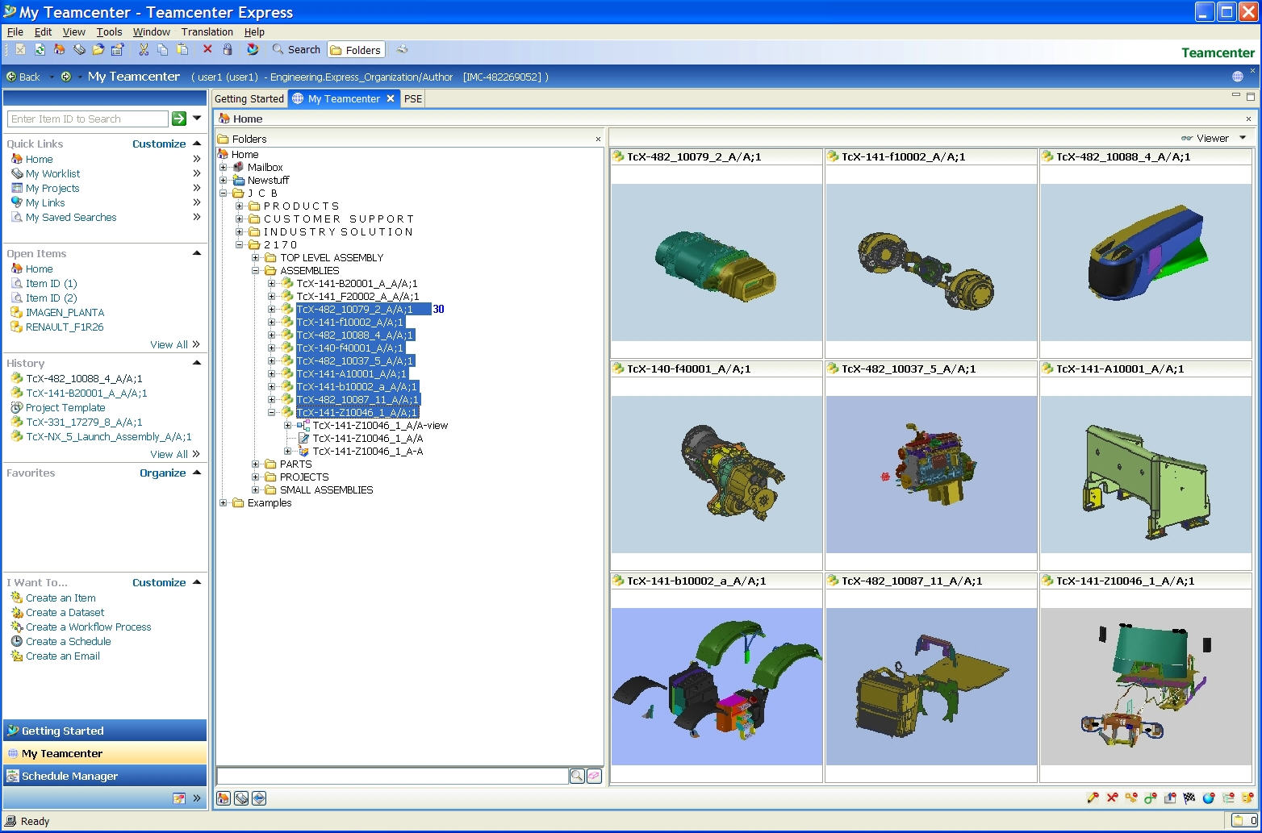Click the printer icon in the toolbar
Image resolution: width=1262 pixels, height=833 pixels.
coord(402,50)
